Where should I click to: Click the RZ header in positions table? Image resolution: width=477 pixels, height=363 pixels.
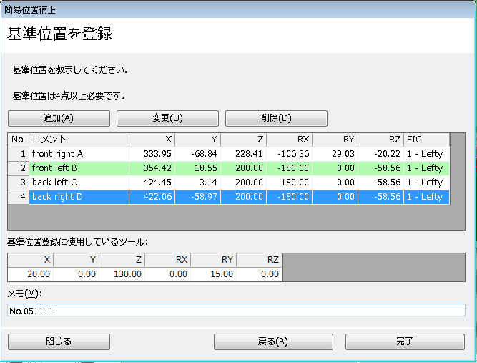point(380,140)
